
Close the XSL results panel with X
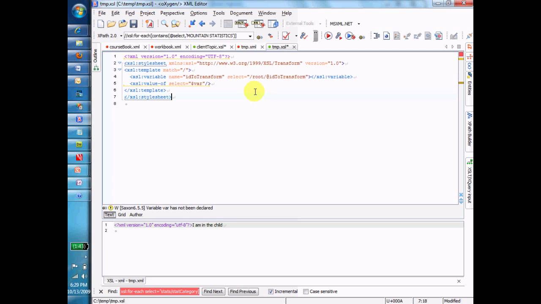click(459, 281)
